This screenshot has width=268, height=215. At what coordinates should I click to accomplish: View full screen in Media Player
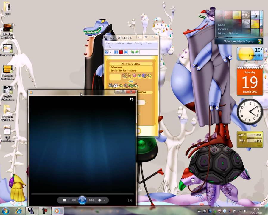pos(130,200)
